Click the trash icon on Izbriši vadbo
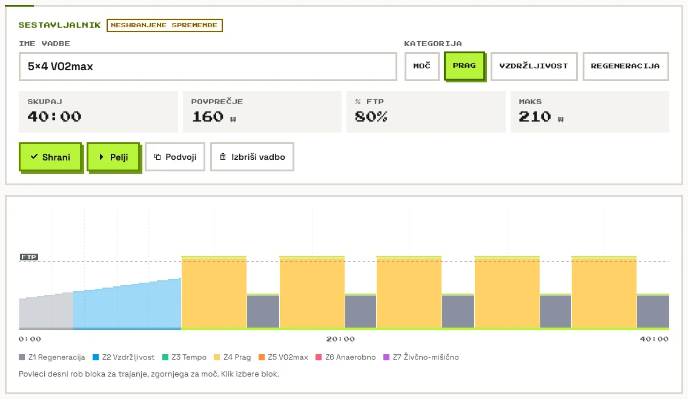688x399 pixels. (223, 157)
